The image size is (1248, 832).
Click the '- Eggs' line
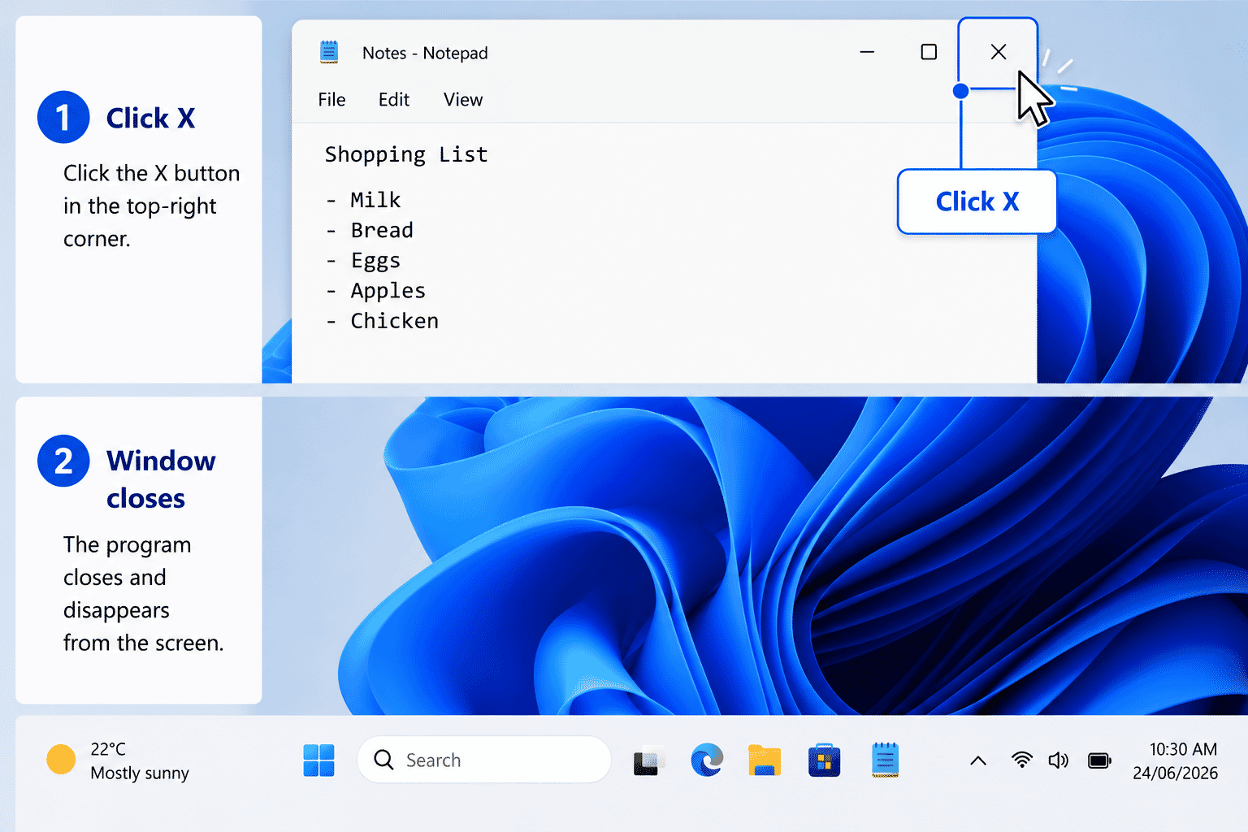pos(363,261)
